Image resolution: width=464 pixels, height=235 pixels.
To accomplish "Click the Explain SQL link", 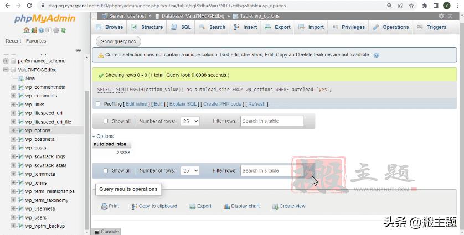I will [183, 104].
